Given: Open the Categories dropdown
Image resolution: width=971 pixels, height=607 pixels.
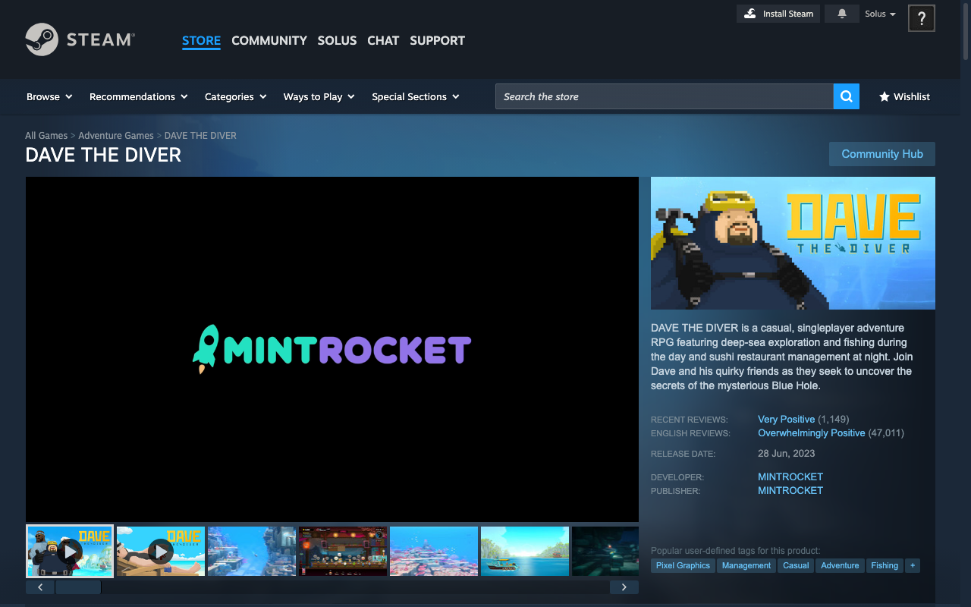Looking at the screenshot, I should [x=235, y=96].
